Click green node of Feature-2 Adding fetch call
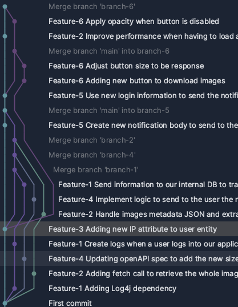238x307 pixels. tap(34, 274)
